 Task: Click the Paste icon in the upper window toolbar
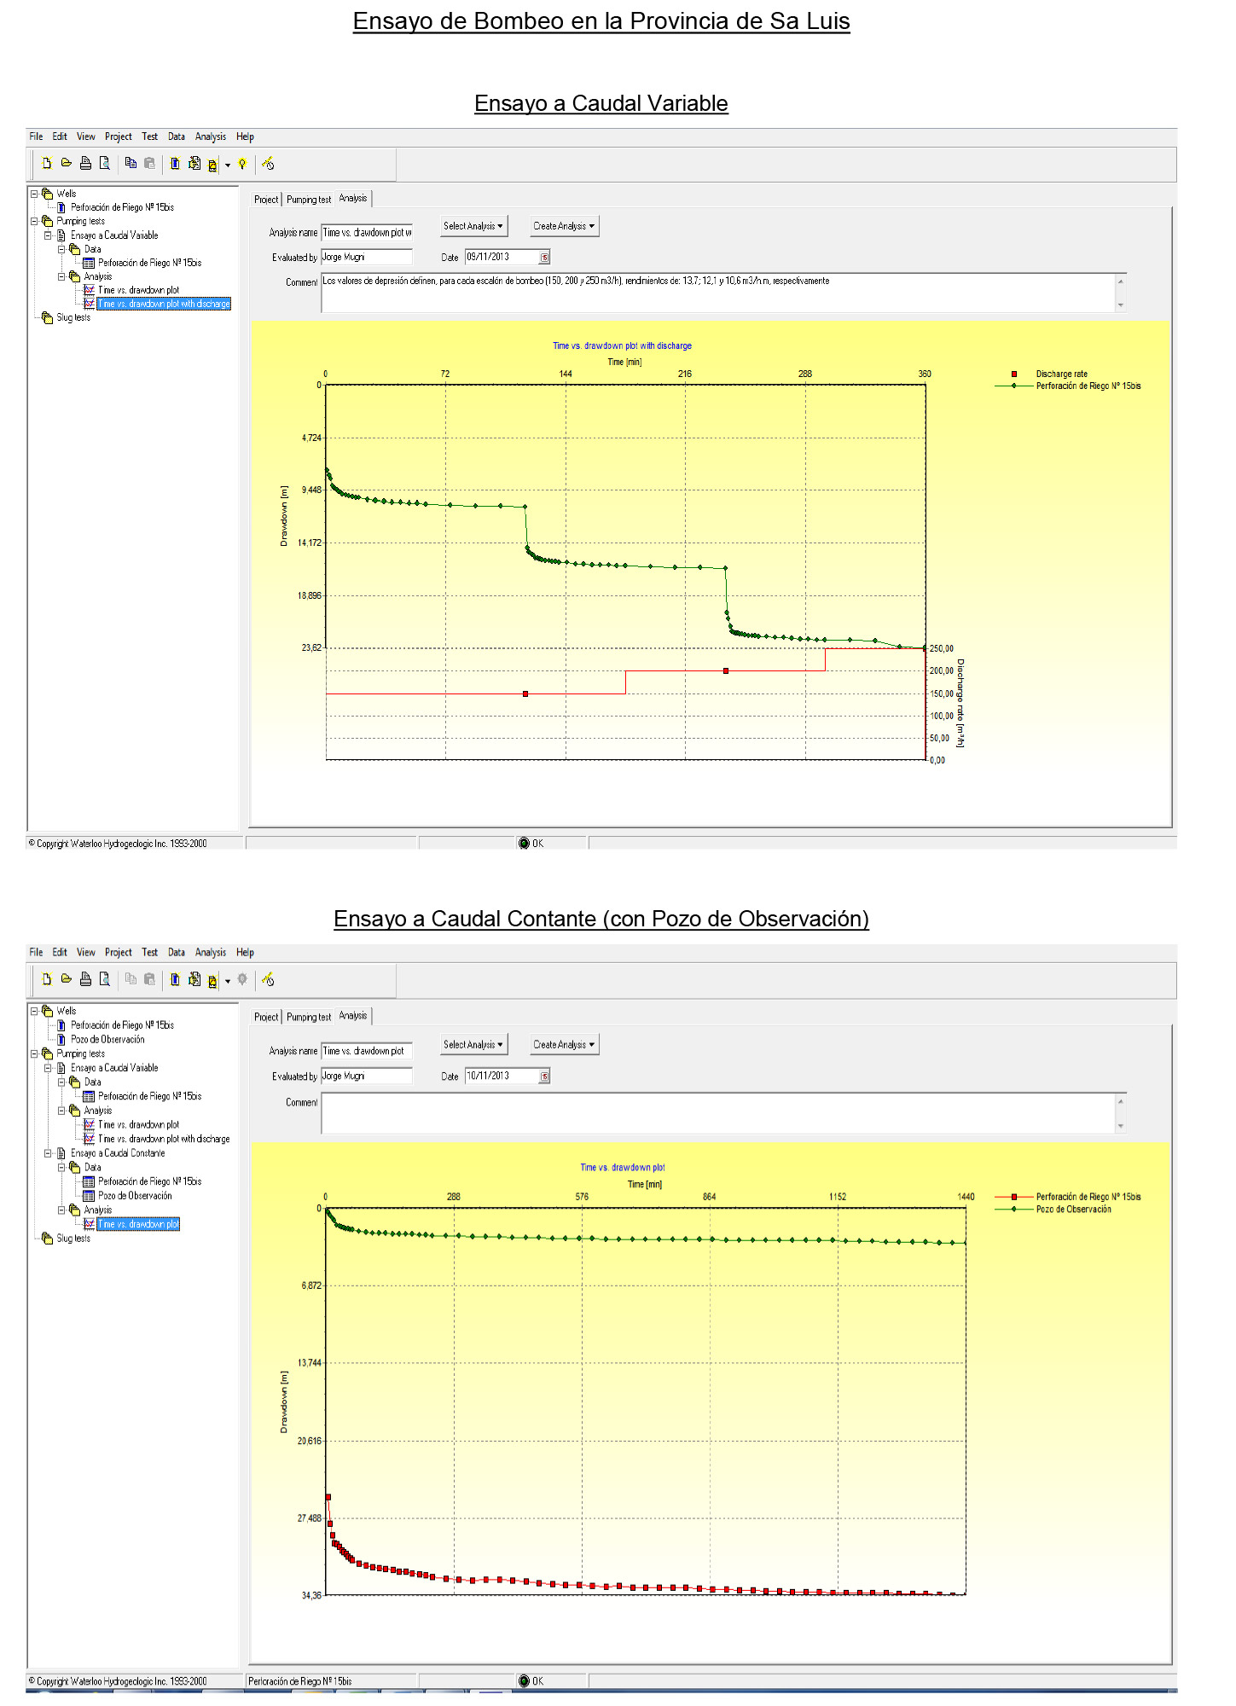click(150, 164)
